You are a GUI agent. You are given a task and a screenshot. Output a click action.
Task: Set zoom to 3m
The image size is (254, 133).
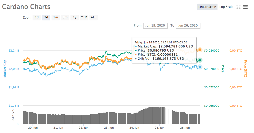pos(65,17)
